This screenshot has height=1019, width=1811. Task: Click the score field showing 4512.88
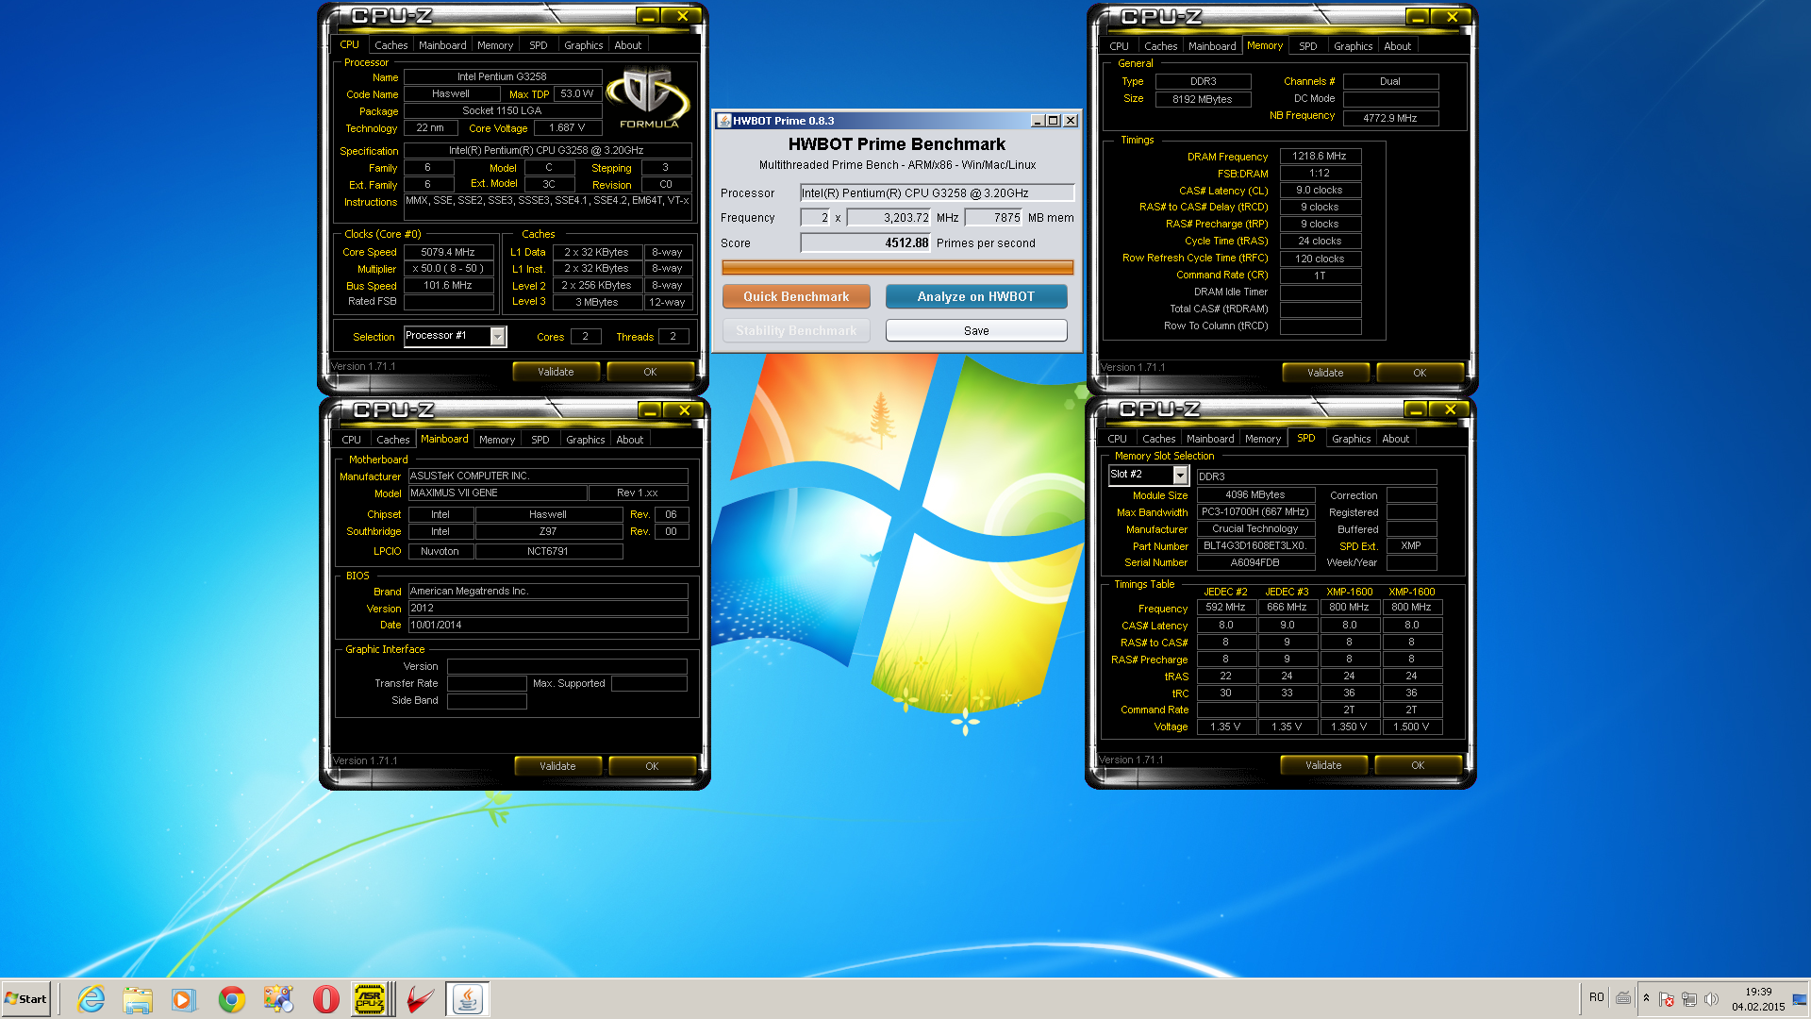865,242
